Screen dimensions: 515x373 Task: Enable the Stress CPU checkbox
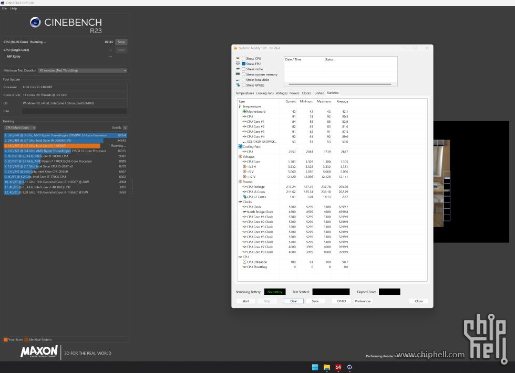244,58
